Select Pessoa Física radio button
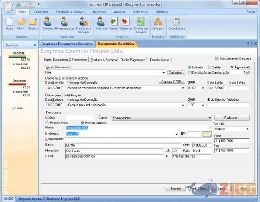This screenshot has height=202, width=260. tap(47, 123)
